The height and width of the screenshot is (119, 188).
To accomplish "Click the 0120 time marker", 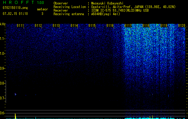I will click(x=182, y=26).
